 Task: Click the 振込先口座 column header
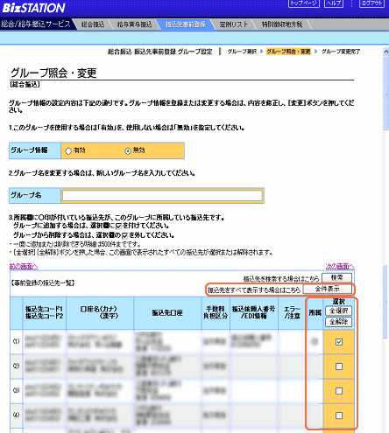(167, 312)
